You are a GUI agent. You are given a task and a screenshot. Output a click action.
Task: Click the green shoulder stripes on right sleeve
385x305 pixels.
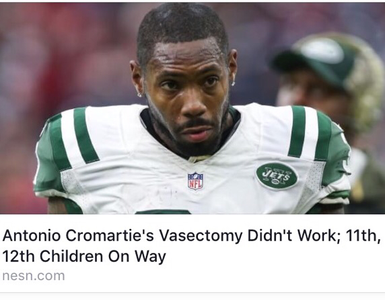click(310, 134)
